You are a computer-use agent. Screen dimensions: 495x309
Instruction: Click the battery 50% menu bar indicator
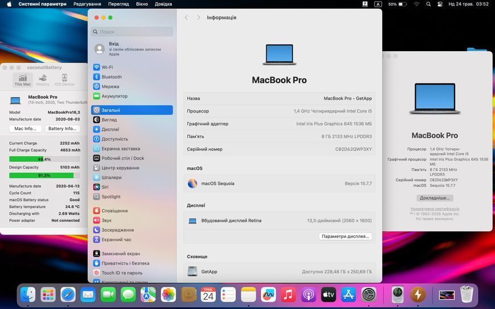[397, 4]
